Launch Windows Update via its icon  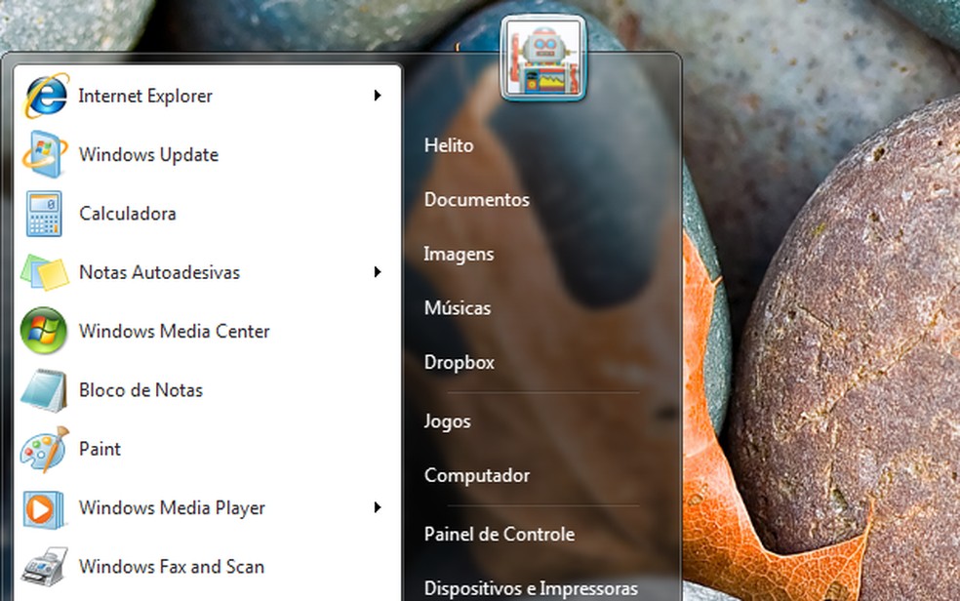(x=45, y=154)
